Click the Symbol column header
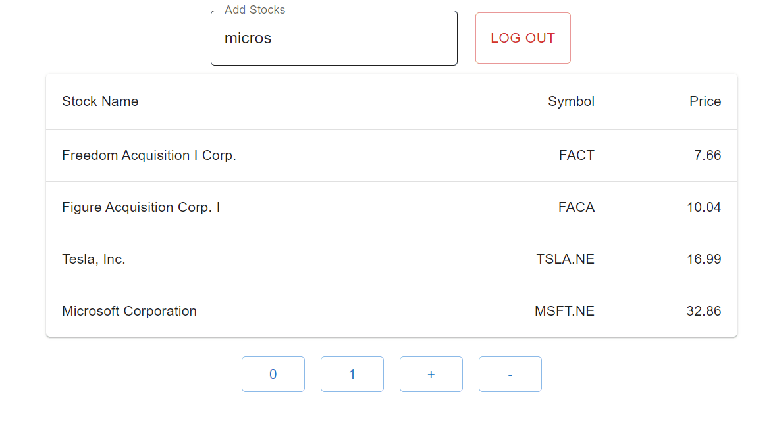775x442 pixels. click(x=571, y=101)
